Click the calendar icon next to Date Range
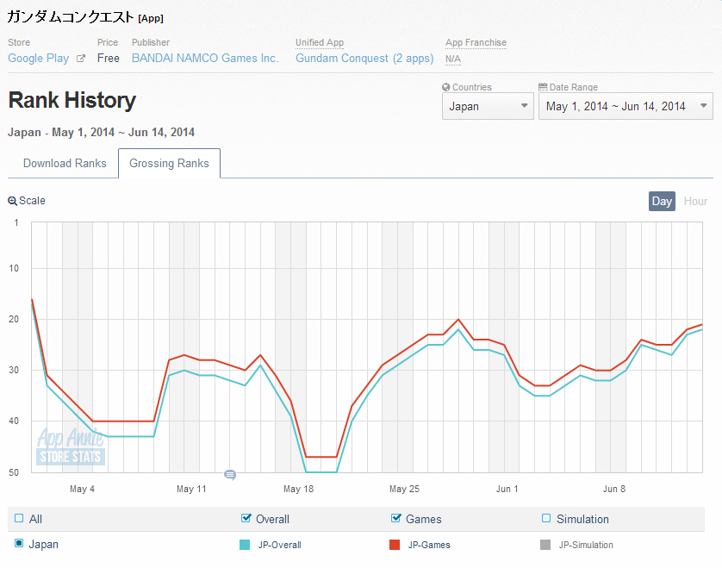 click(x=543, y=87)
